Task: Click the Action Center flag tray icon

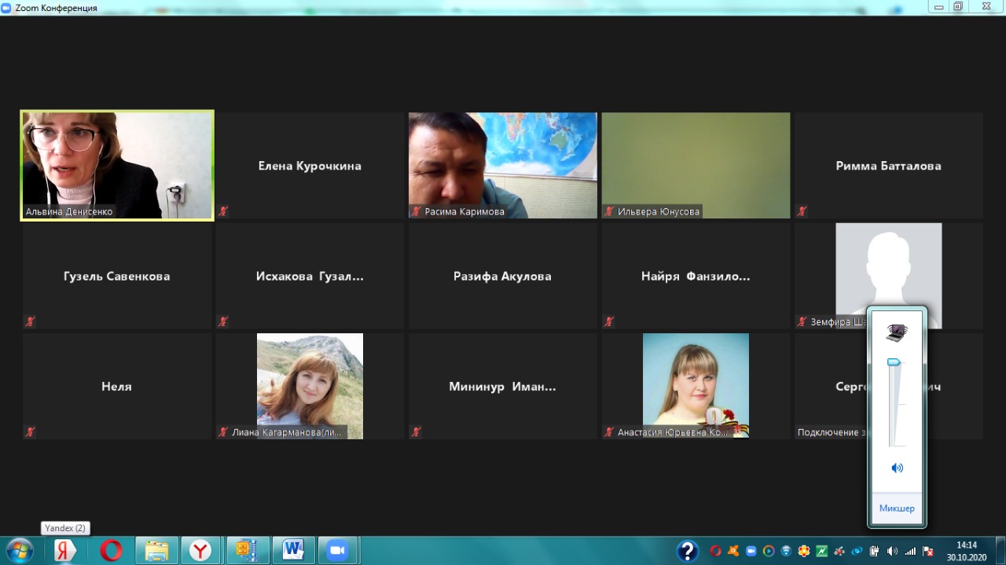Action: tap(928, 551)
